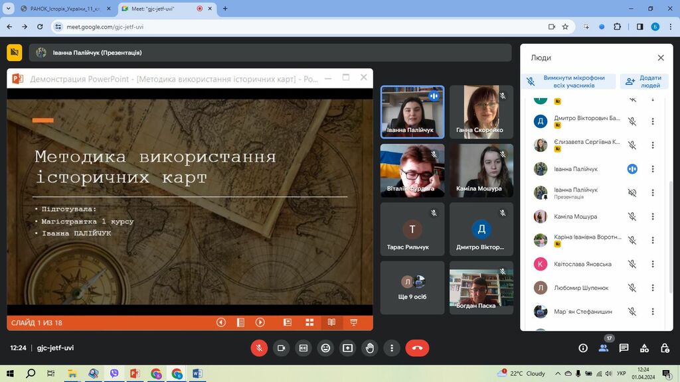Screen dimensions: 680x382
Task: Toggle the camera on
Action: pyautogui.click(x=281, y=348)
